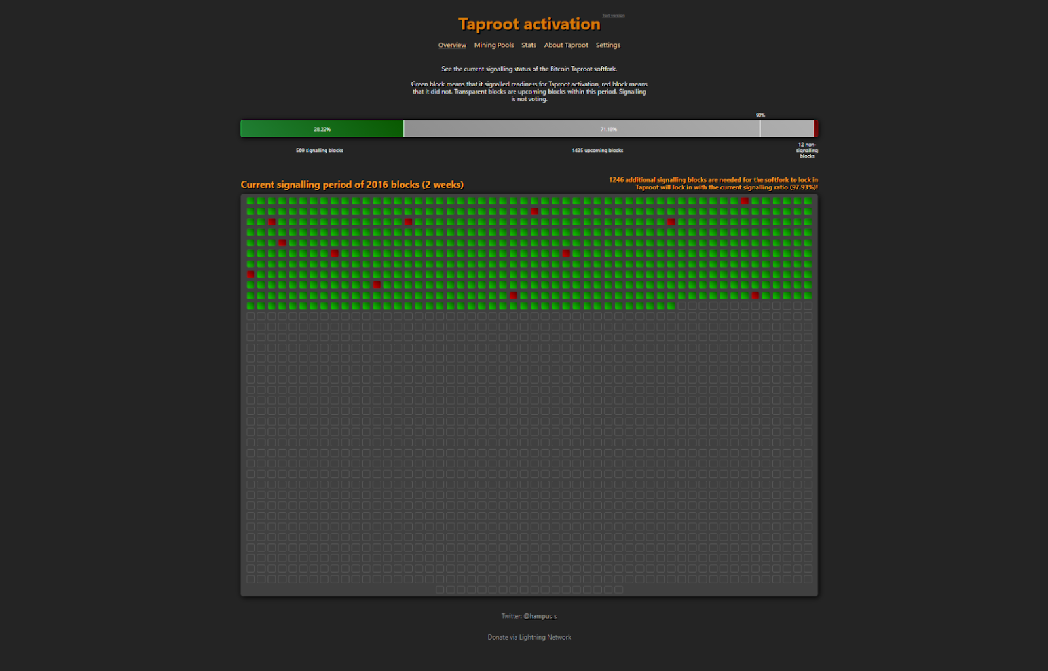This screenshot has height=671, width=1048.
Task: Click the '1246 additional signalling blocks are needed' notice
Action: coord(713,180)
